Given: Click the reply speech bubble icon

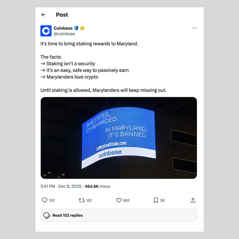Looking at the screenshot, I should 45,200.
